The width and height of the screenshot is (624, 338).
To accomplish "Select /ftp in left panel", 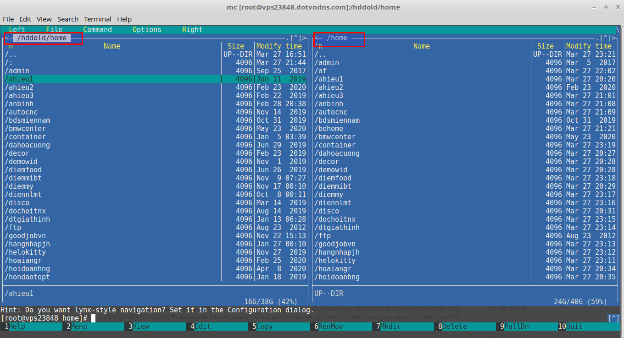I will pyautogui.click(x=156, y=227).
